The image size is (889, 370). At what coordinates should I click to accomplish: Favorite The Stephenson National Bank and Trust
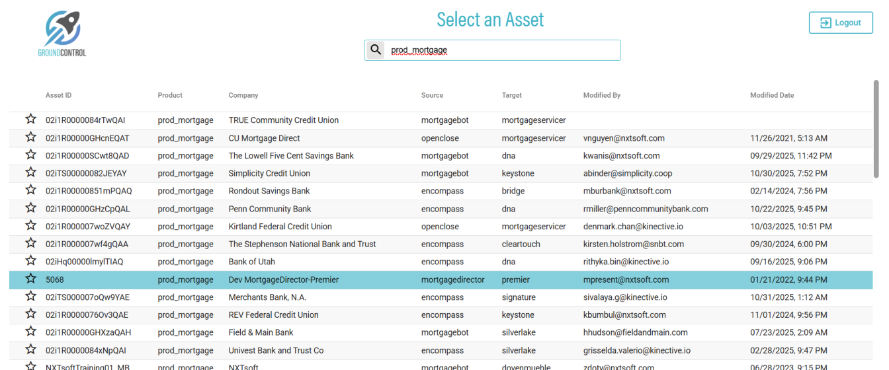point(30,243)
